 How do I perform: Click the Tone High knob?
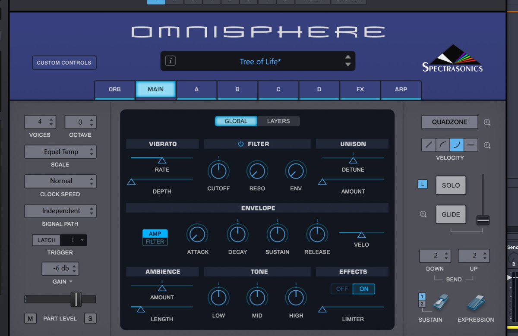coord(296,298)
